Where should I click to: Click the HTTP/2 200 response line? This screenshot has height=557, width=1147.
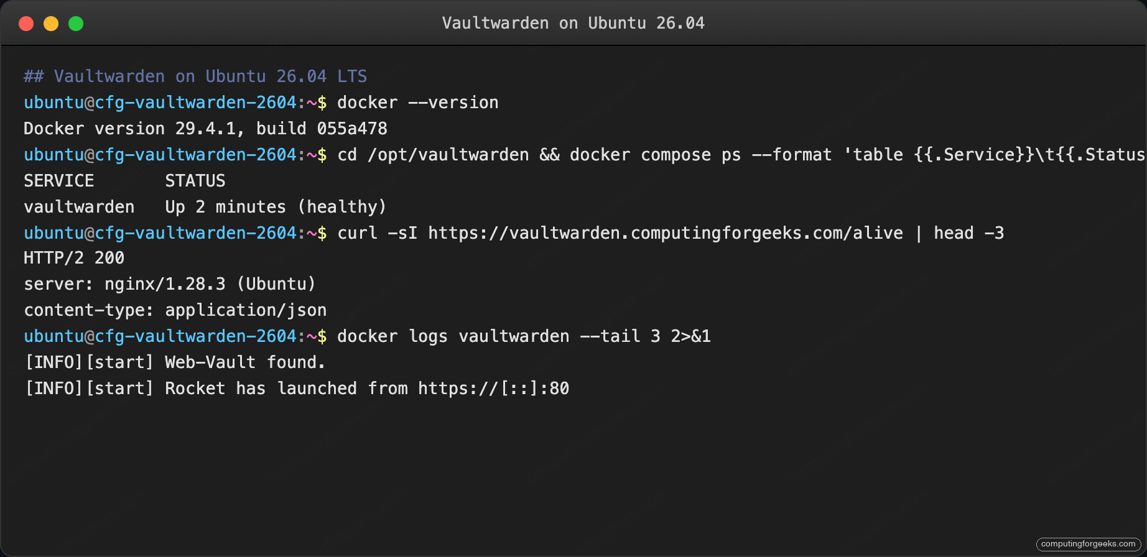(73, 257)
